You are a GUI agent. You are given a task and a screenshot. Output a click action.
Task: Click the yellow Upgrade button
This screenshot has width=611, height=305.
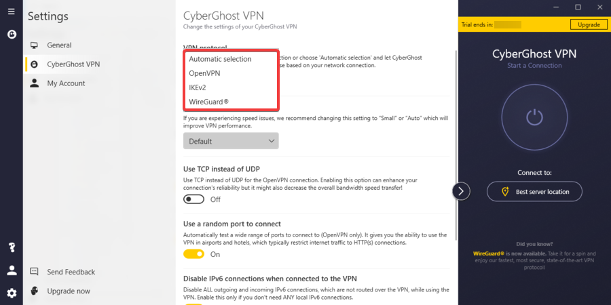coord(588,24)
